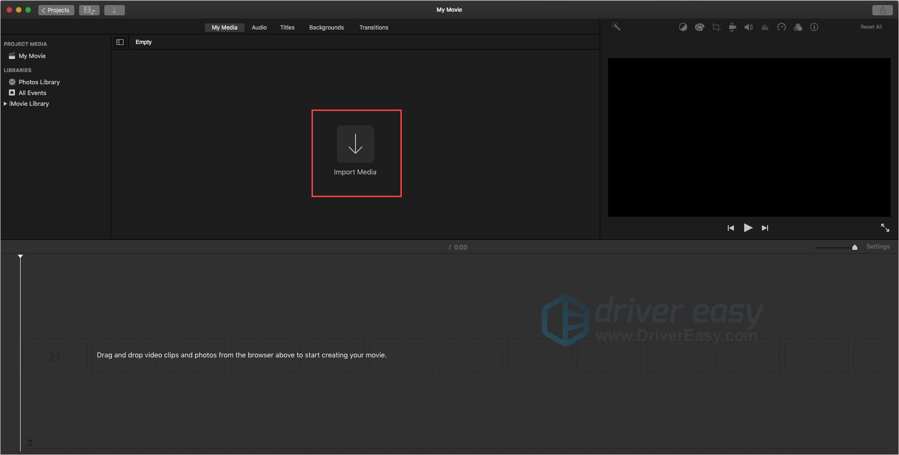Switch to Audio tab

click(259, 28)
